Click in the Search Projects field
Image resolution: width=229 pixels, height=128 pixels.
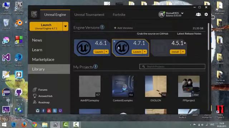point(172,66)
